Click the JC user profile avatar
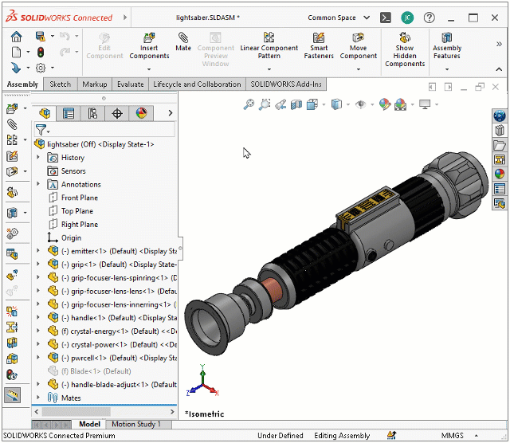 (x=407, y=18)
